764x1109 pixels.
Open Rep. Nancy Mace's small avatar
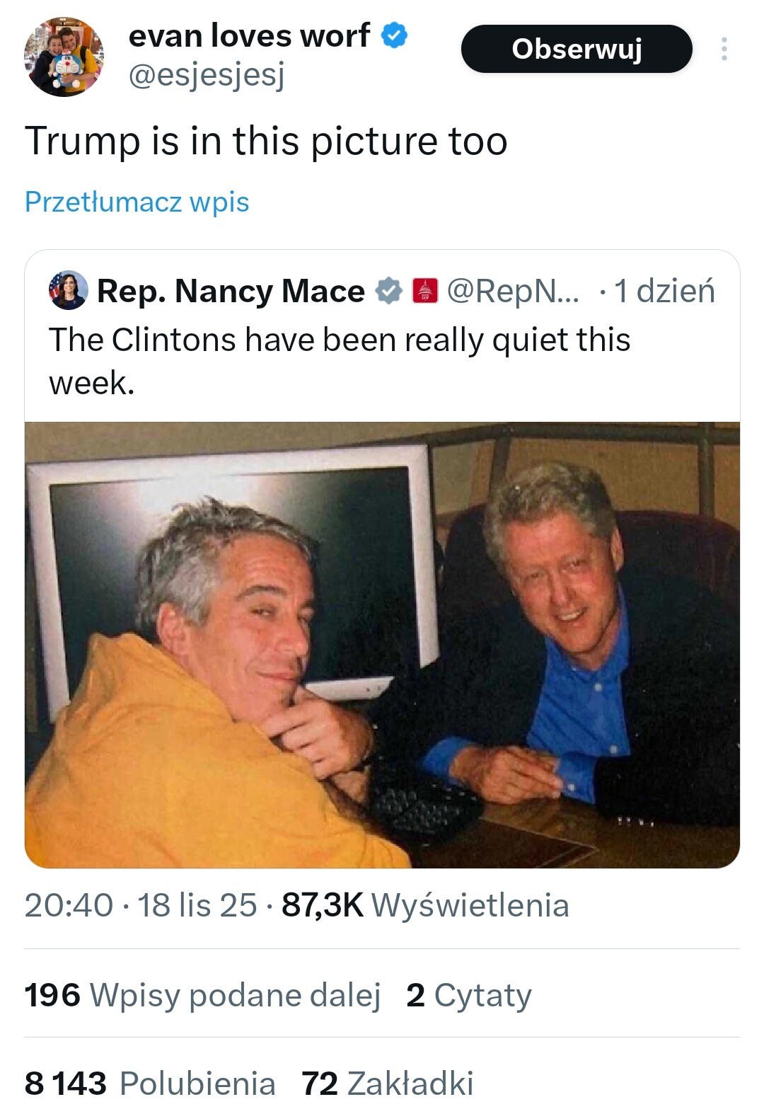(68, 290)
